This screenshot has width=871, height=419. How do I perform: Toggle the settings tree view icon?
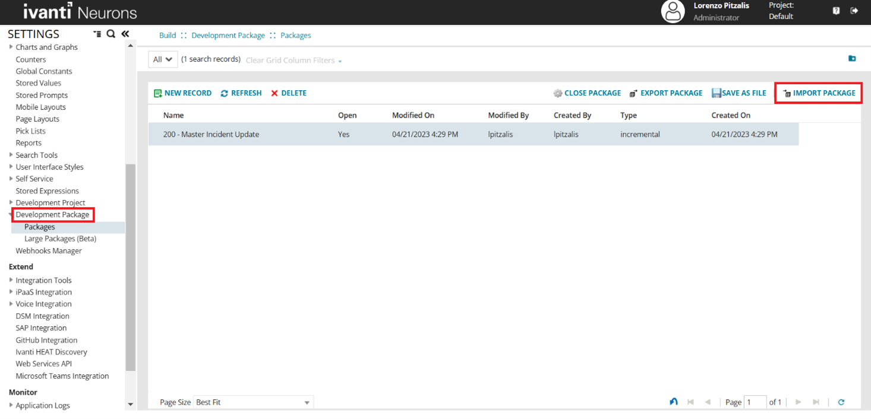97,34
